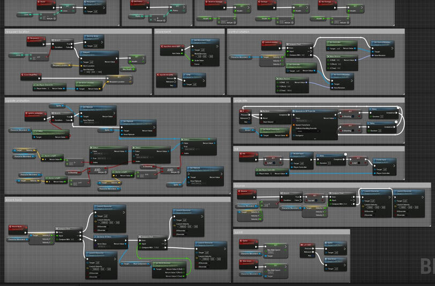Click the clock icon on hit Delay node
Image resolution: width=435 pixels, height=286 pixels.
pos(346,155)
